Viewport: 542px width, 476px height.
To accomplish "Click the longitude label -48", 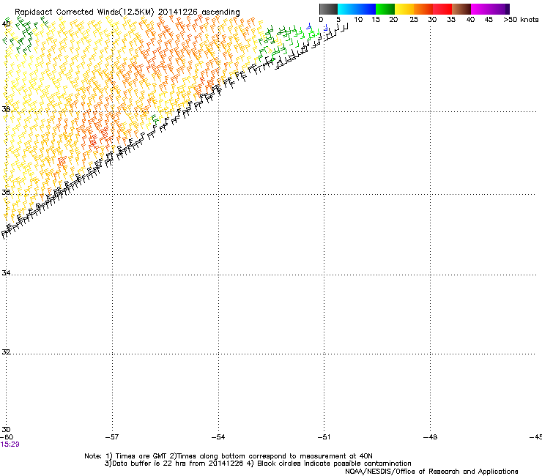I will (x=430, y=437).
